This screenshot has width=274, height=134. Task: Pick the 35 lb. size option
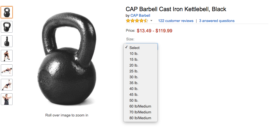point(134,83)
